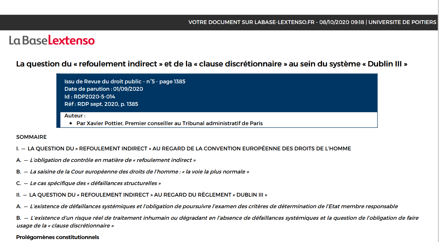Click author line 'Par Xavier Pottier, Premier conseiller'
Screen dimensions: 439x242
(170, 123)
